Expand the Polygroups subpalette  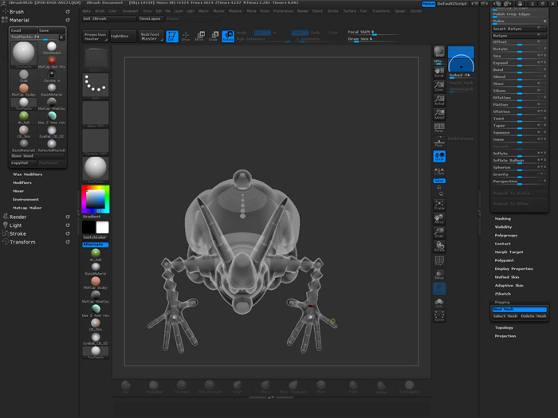505,236
